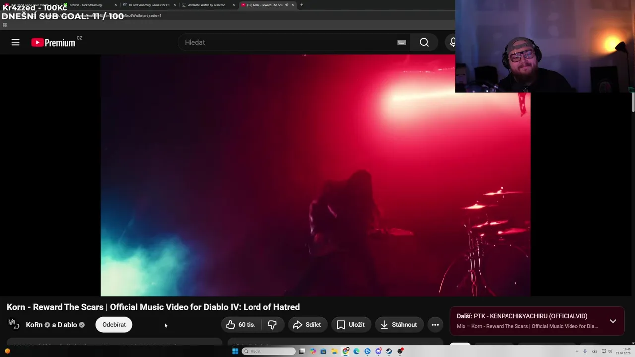
Task: Open browser apps grid shortcut
Action: click(x=5, y=25)
